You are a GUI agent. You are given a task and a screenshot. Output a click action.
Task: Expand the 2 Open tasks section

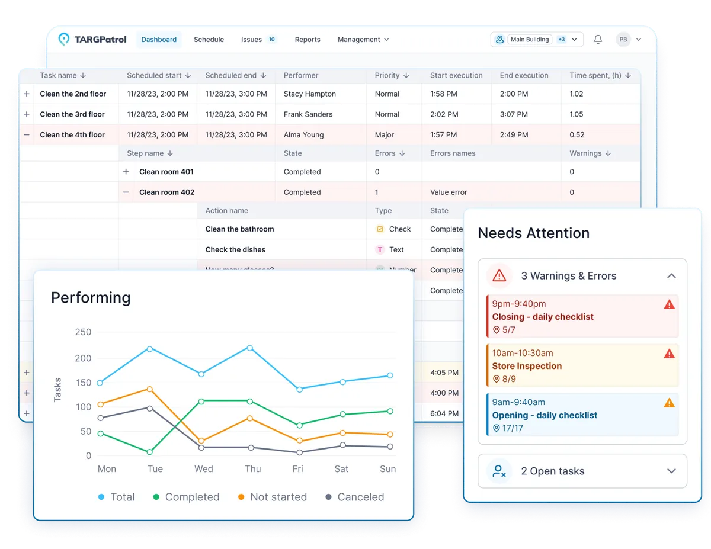[x=671, y=471]
